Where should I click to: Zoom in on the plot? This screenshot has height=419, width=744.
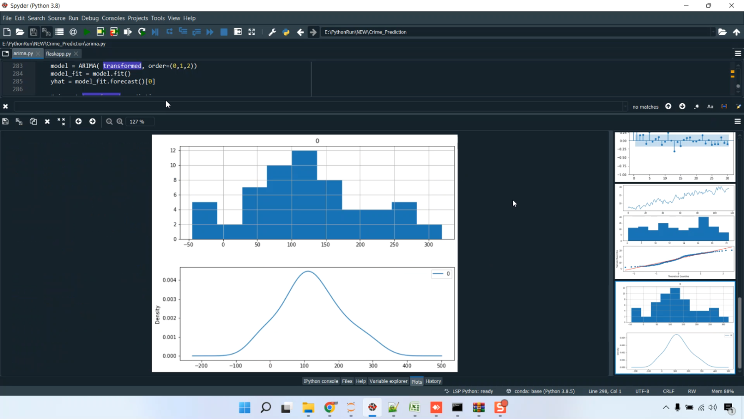pyautogui.click(x=120, y=122)
